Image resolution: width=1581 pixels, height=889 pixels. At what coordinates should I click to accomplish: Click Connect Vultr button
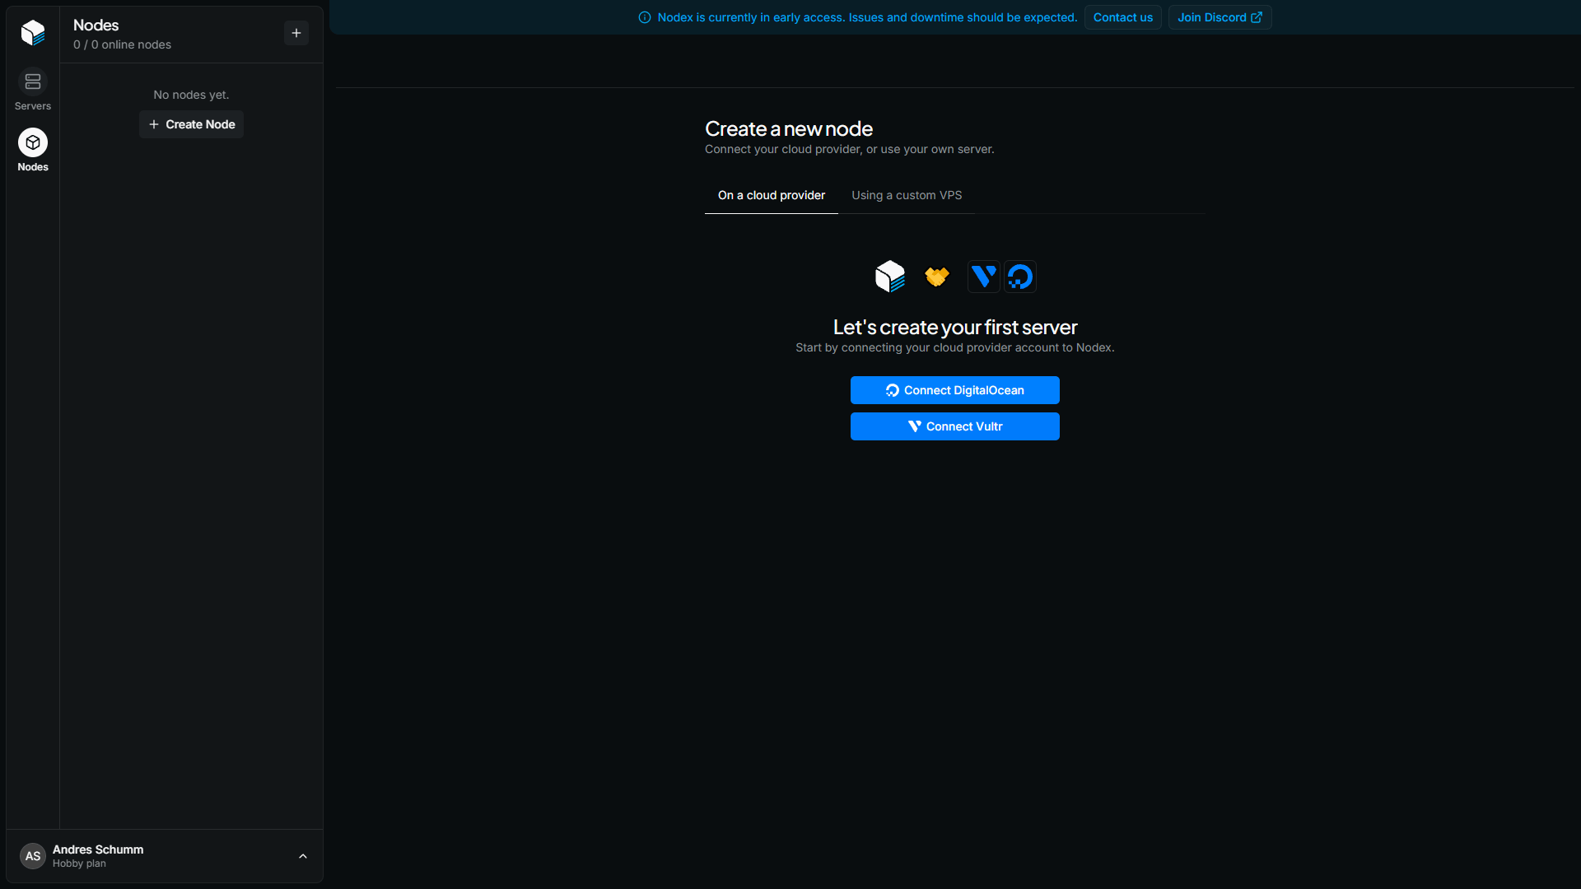[955, 426]
